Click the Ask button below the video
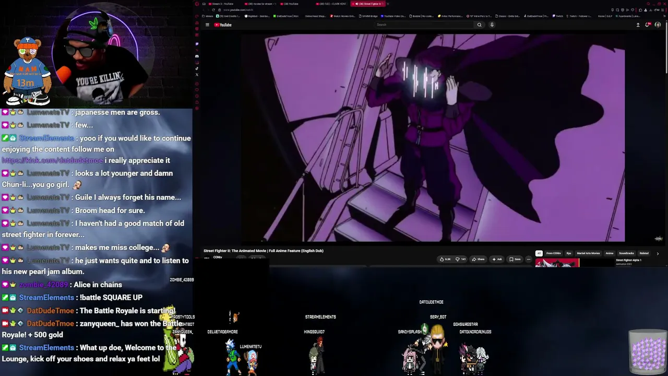 (497, 259)
